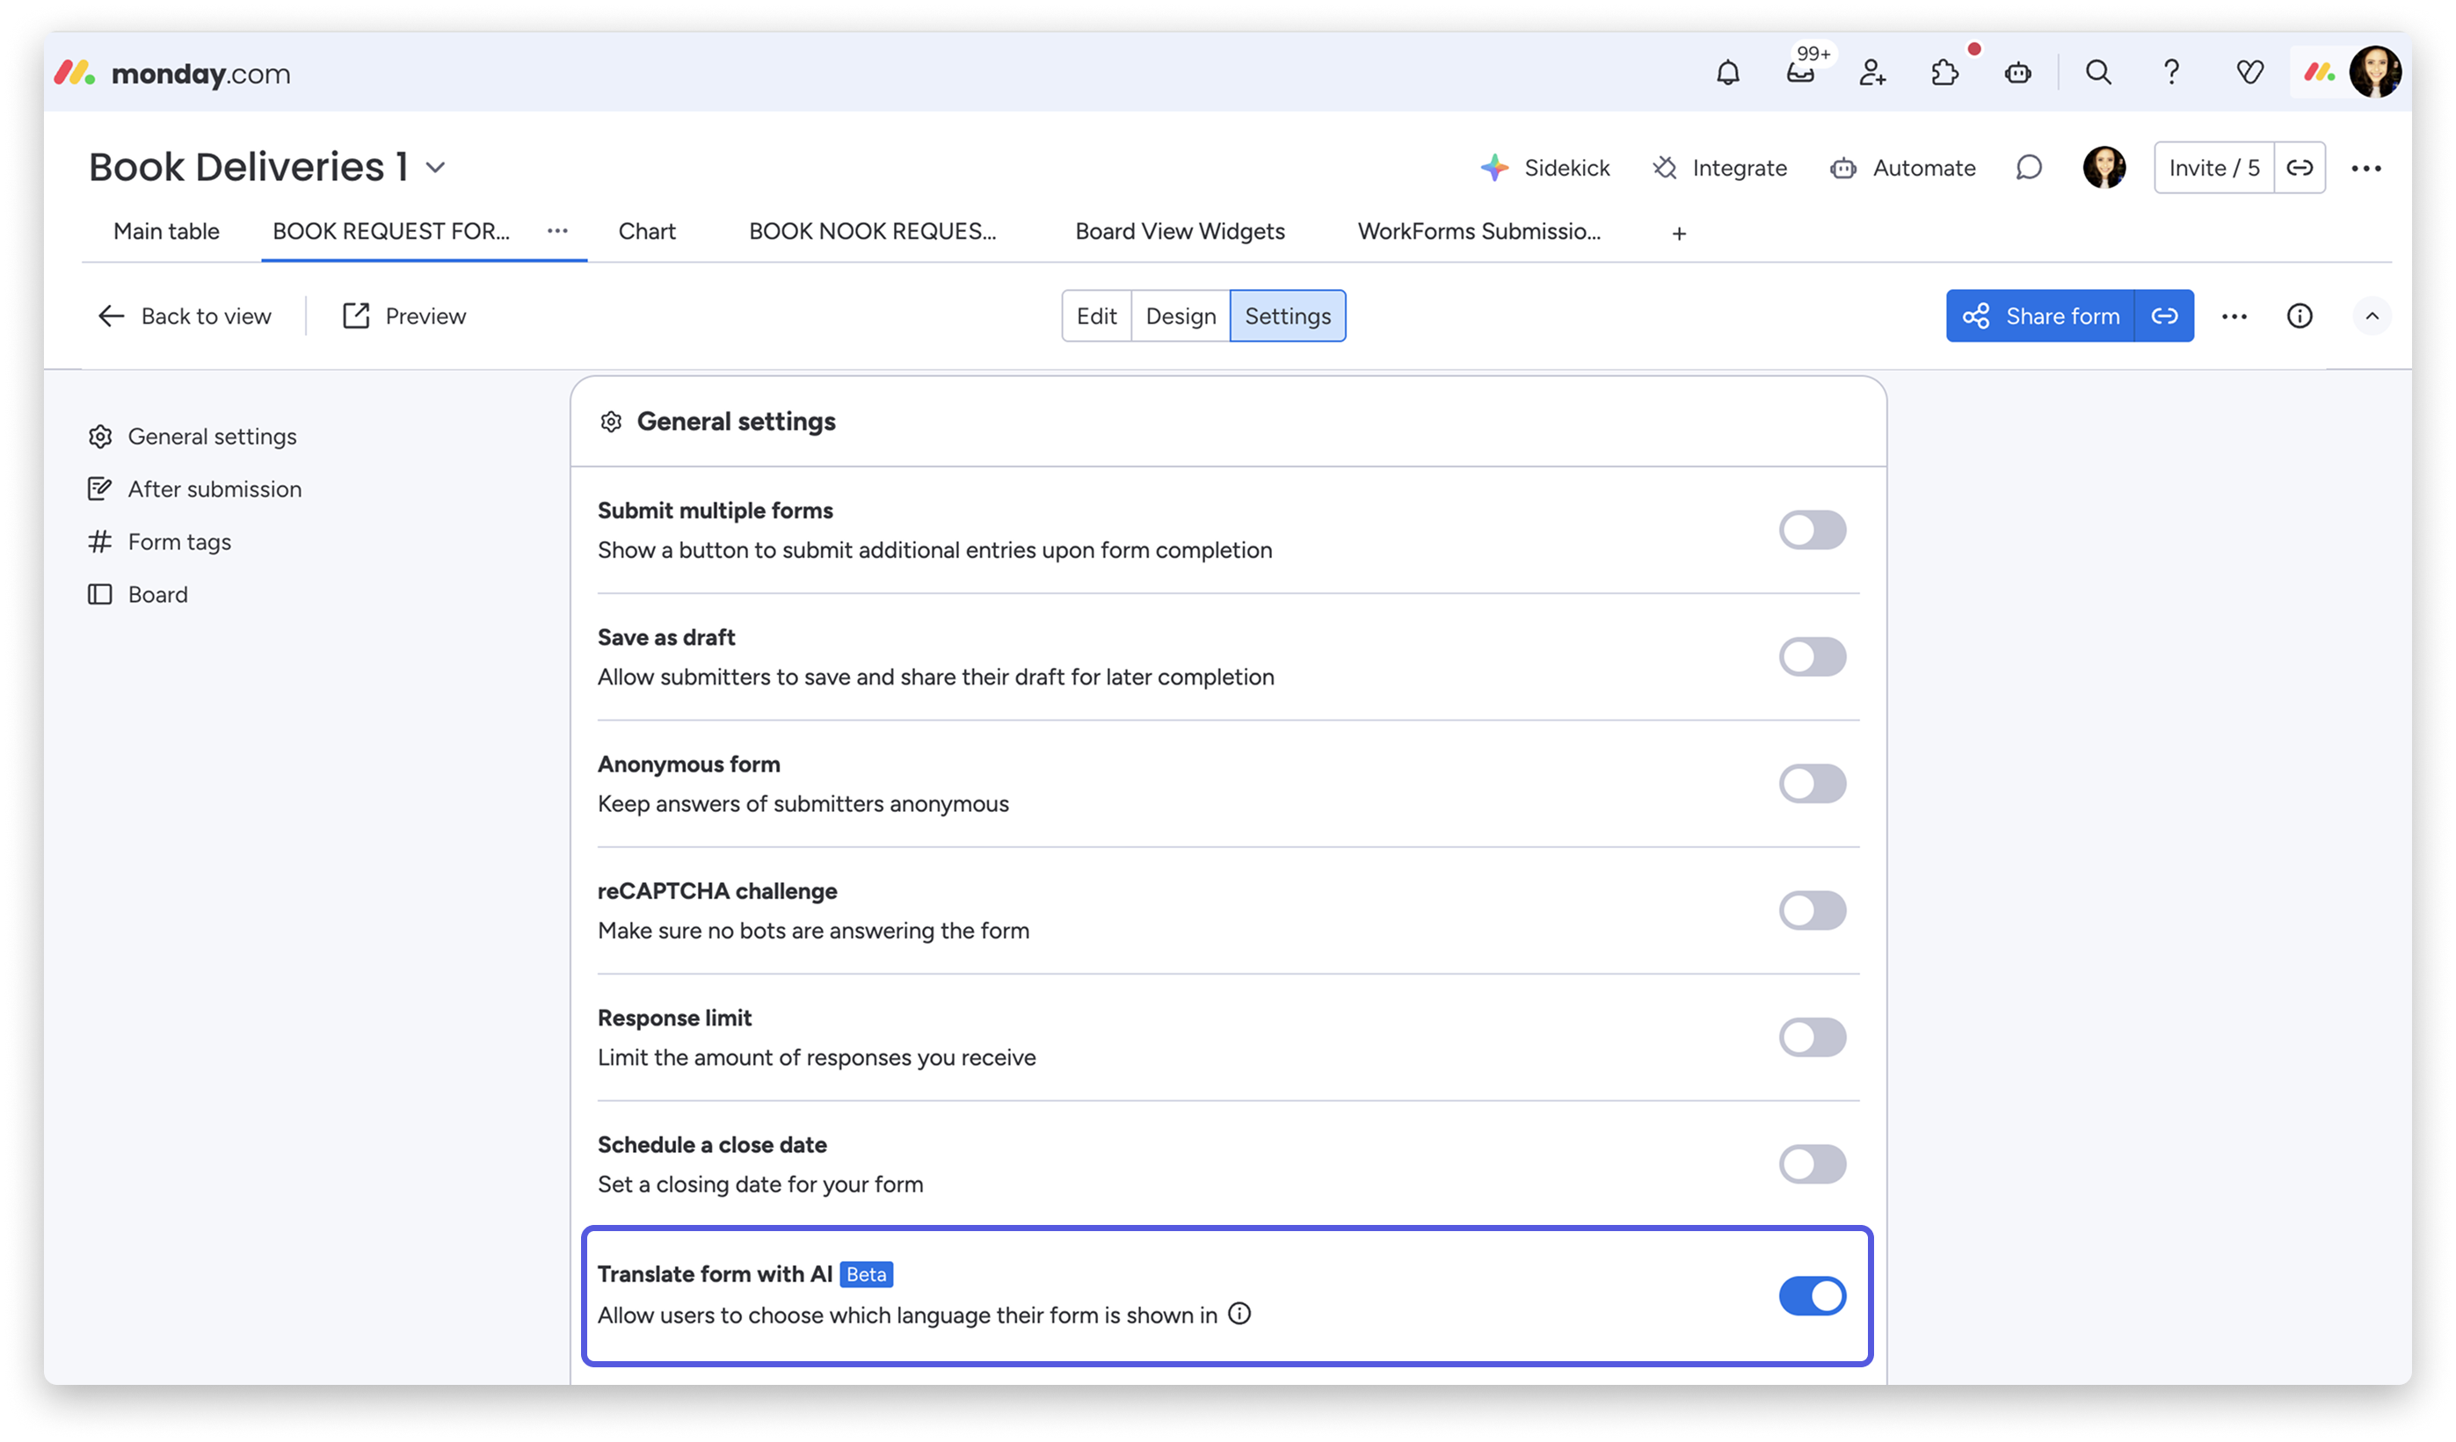Click the reCAPTCHA challenge label

coord(717,892)
